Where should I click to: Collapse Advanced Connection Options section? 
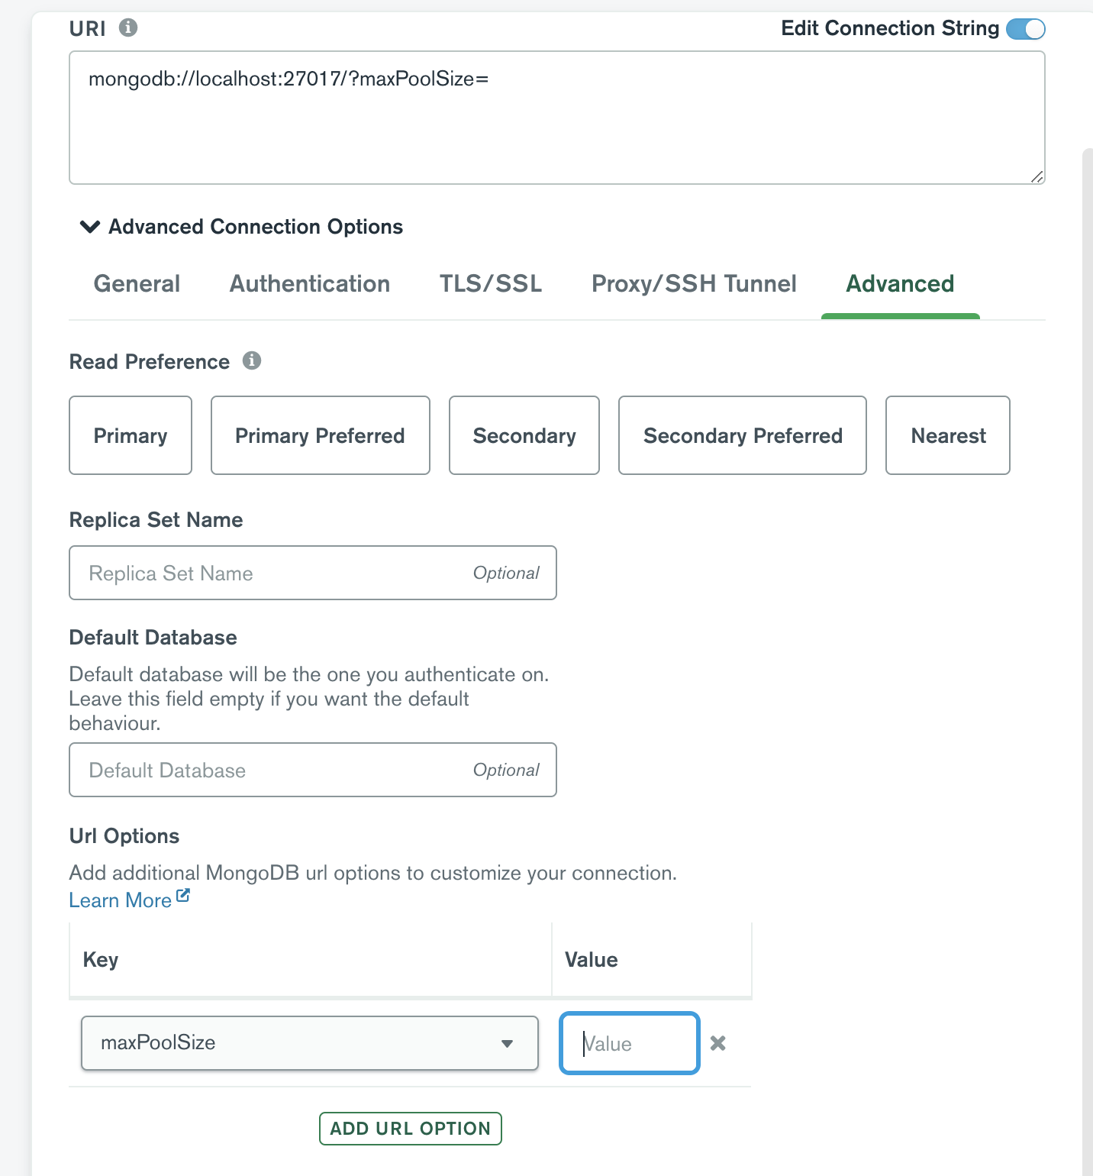coord(241,227)
